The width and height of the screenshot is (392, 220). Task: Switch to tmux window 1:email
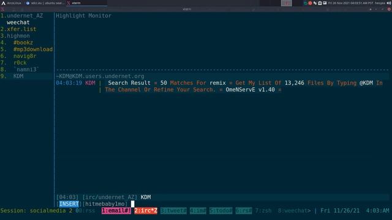pyautogui.click(x=116, y=211)
